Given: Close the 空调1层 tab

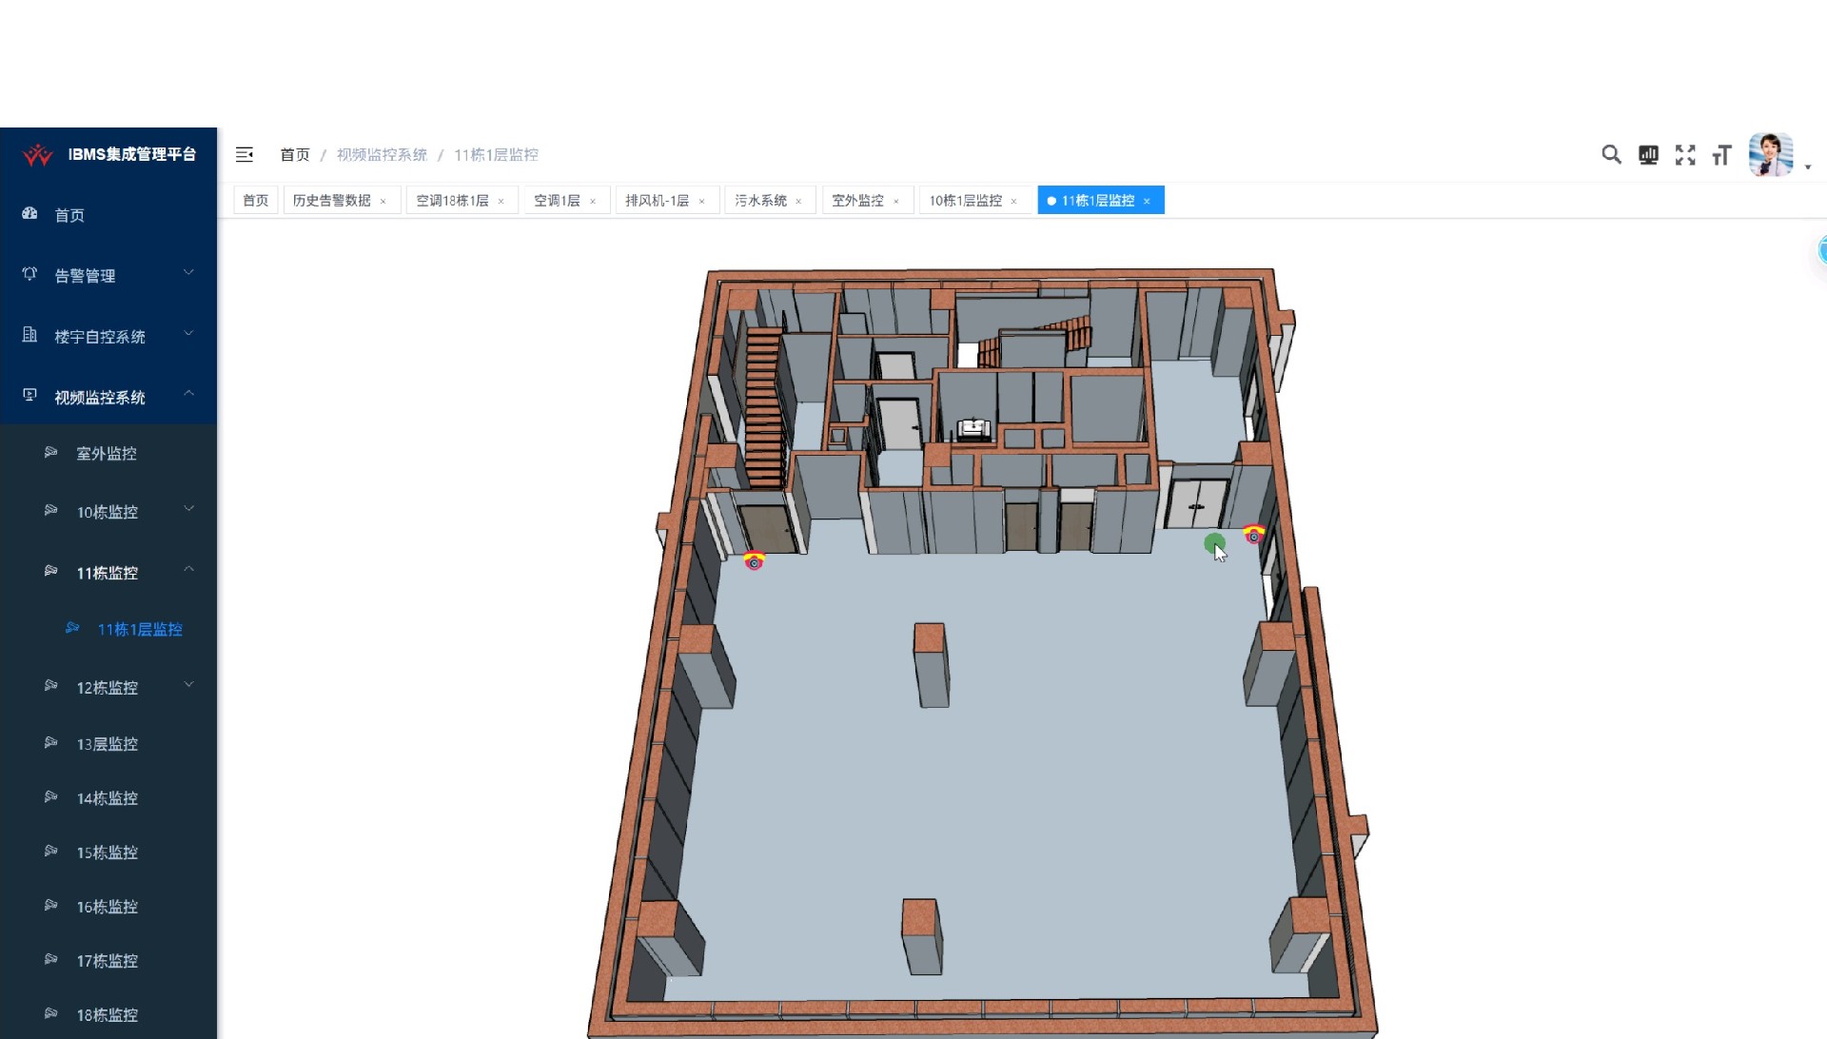Looking at the screenshot, I should point(593,201).
